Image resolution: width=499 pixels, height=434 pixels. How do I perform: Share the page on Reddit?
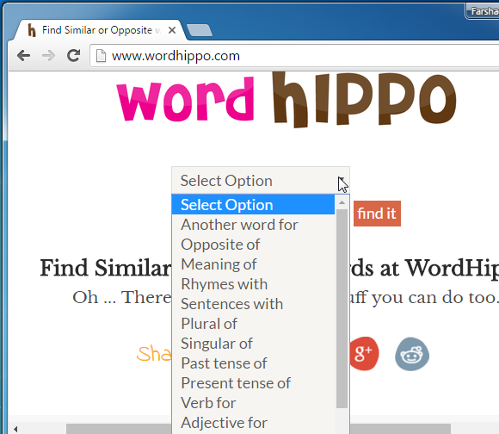412,354
